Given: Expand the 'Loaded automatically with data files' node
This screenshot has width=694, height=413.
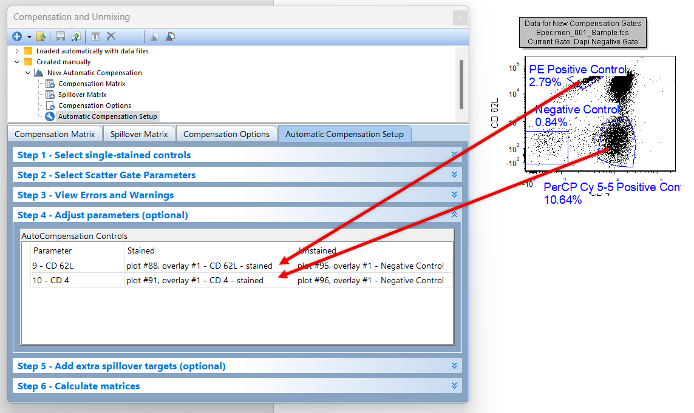Looking at the screenshot, I should click(17, 52).
